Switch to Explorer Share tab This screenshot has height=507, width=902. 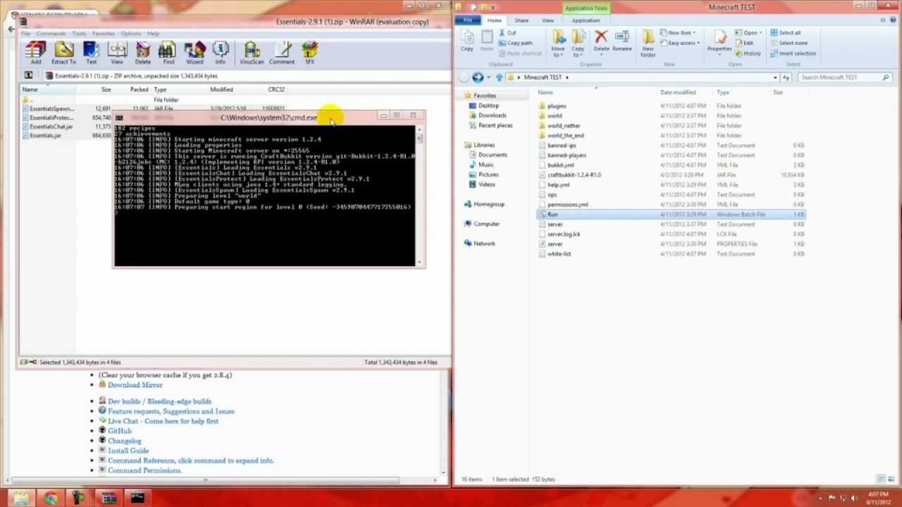tap(521, 20)
